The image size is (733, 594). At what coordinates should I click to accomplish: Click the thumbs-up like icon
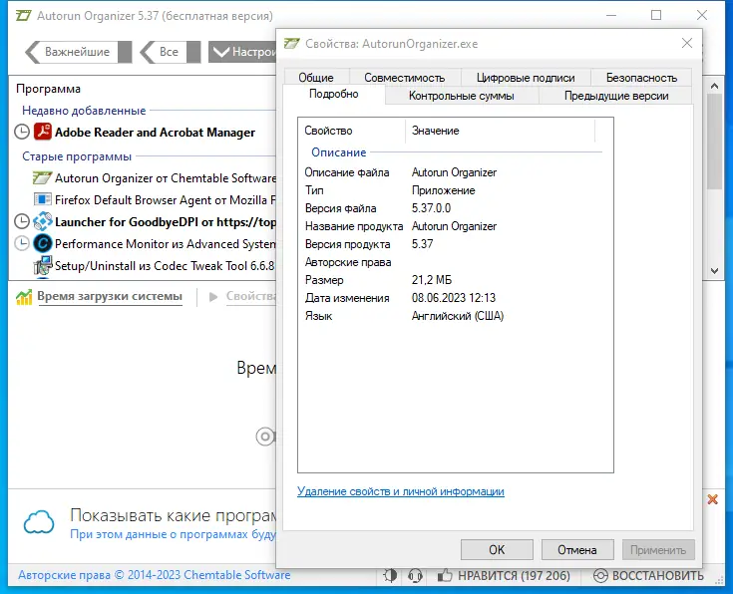click(445, 575)
